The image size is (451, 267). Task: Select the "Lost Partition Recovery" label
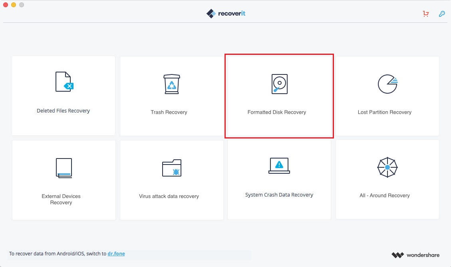(x=385, y=112)
